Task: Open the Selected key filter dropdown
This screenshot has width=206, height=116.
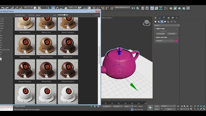Action: 168,106
